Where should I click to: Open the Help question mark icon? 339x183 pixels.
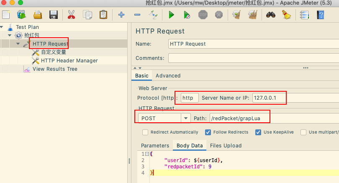pos(320,15)
